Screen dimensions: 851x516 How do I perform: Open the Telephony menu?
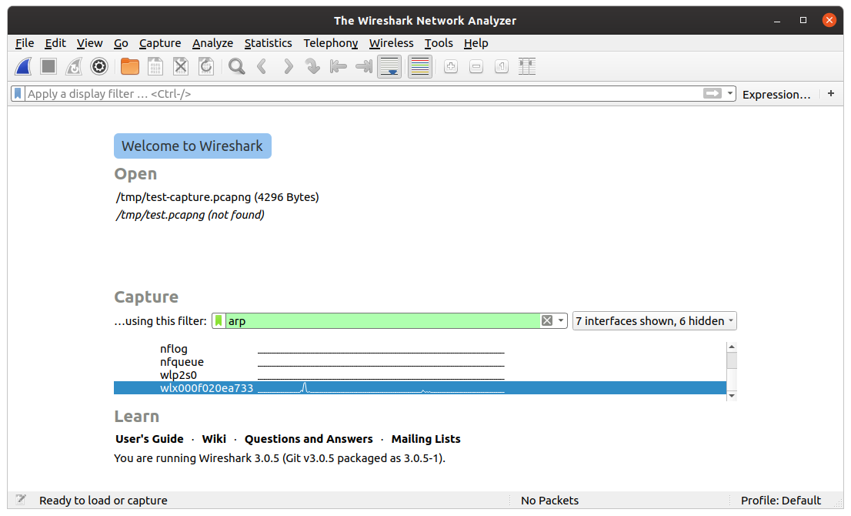tap(330, 43)
